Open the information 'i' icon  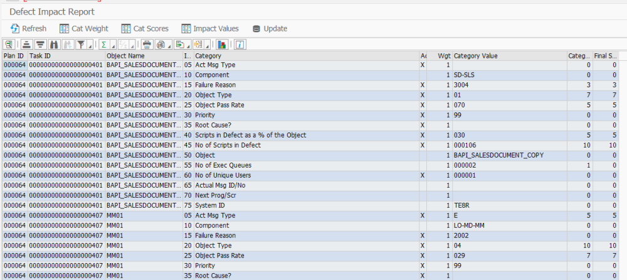click(x=240, y=45)
